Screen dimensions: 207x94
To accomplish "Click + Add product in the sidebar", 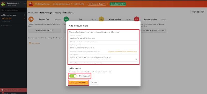I will 7,25.
